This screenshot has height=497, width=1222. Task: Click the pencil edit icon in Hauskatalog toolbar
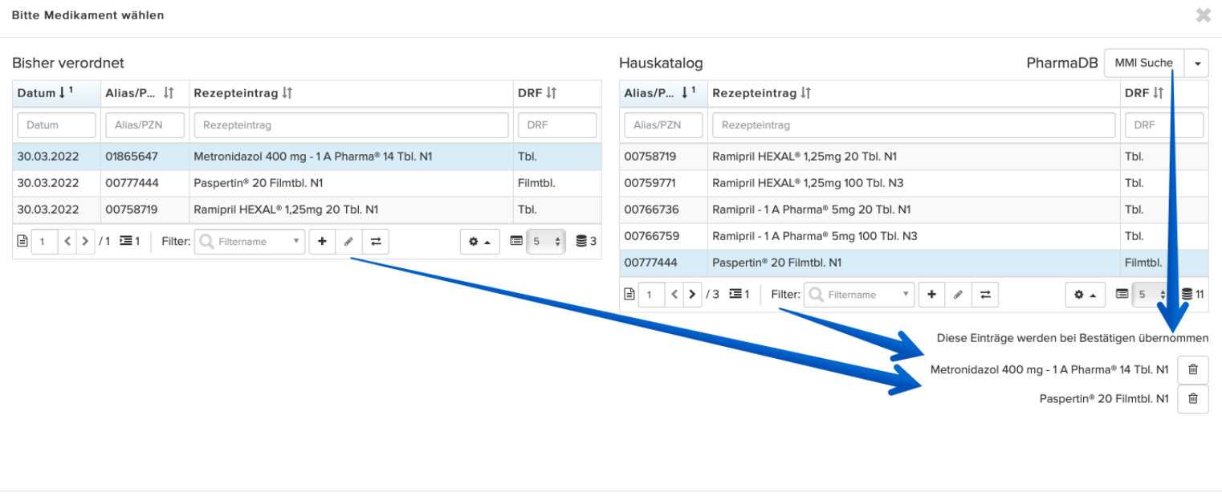(x=958, y=295)
